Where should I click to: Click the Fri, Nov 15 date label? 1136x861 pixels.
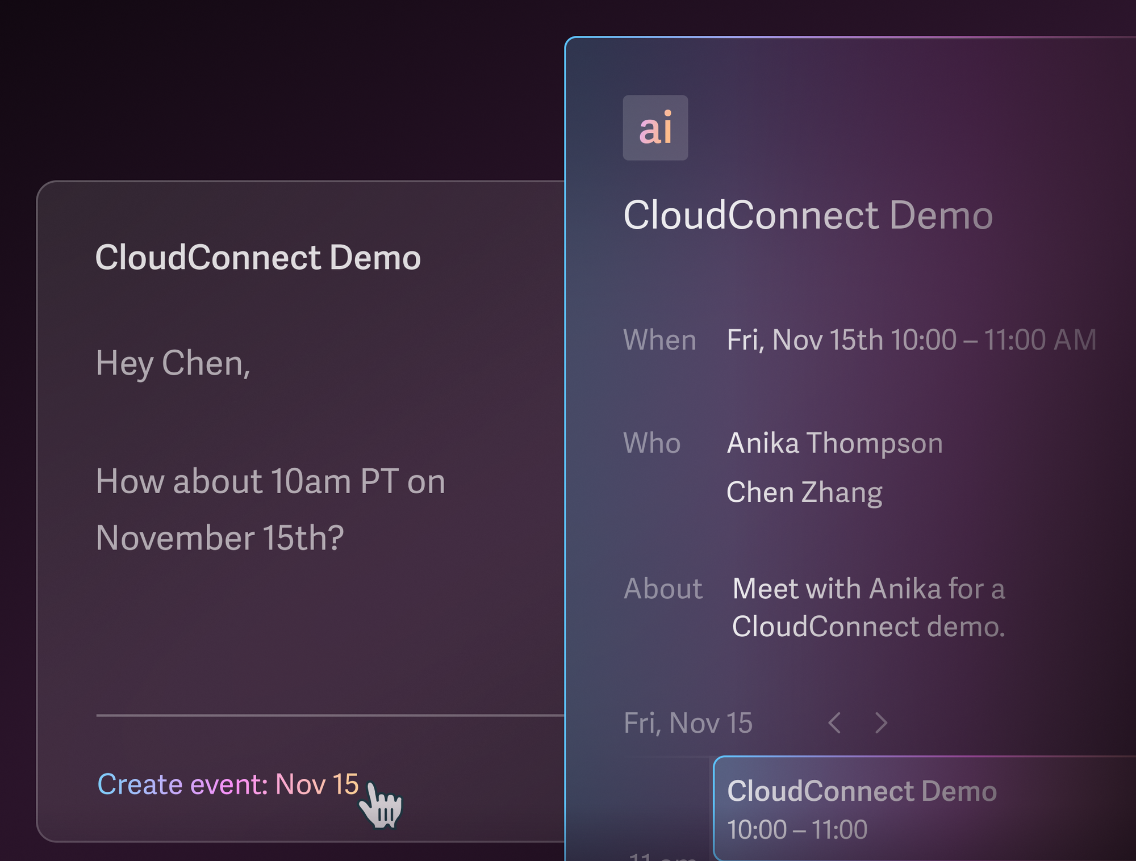coord(688,723)
